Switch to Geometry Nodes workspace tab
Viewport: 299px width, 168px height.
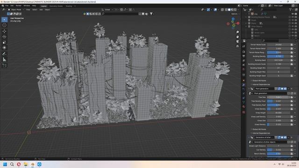click(56, 6)
